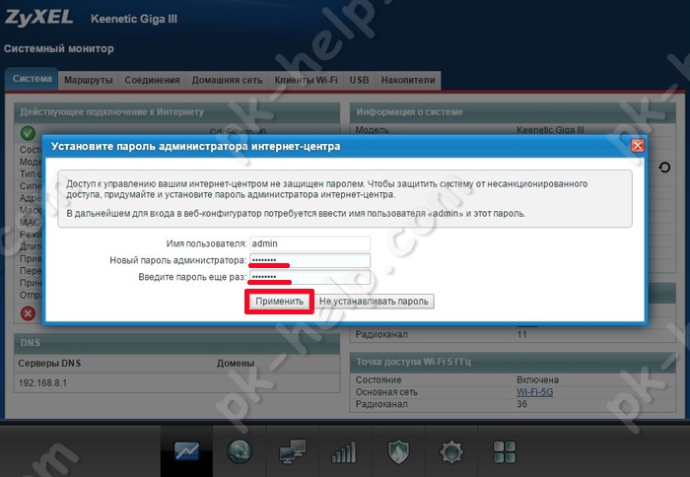This screenshot has width=690, height=477.
Task: Click the Включена state value
Action: click(537, 379)
